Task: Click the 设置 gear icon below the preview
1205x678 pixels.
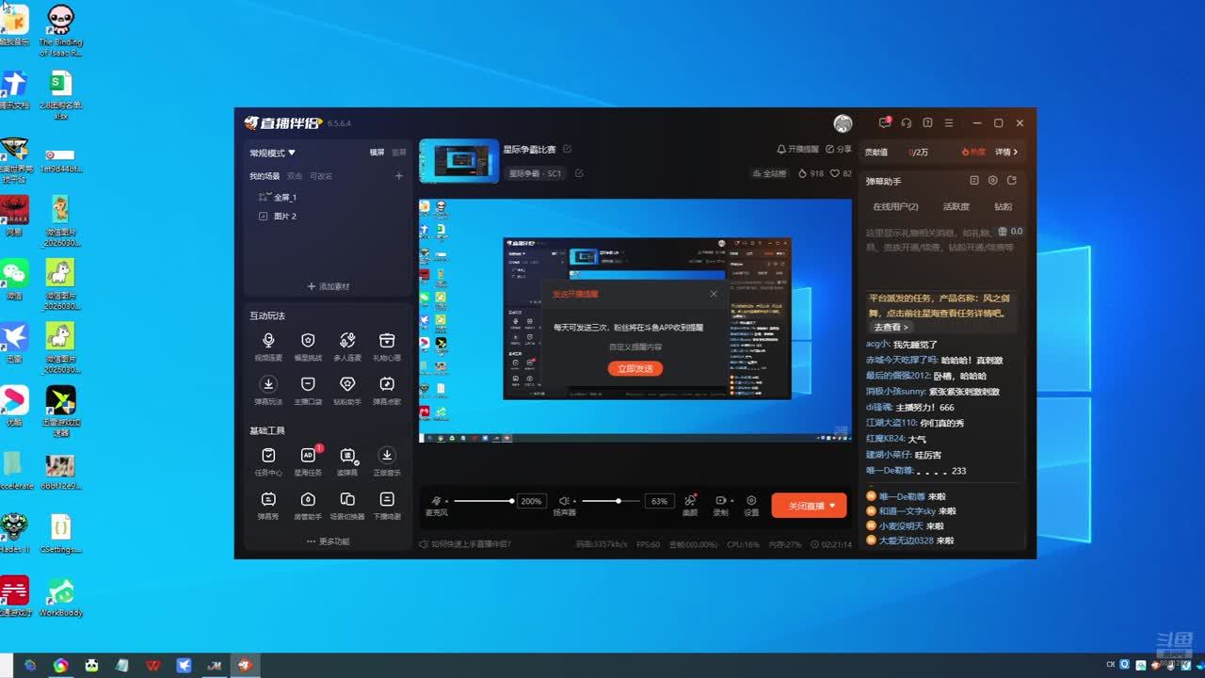Action: pos(751,505)
